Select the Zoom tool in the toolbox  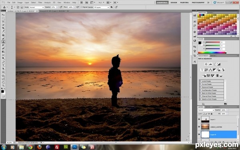[x=3, y=86]
